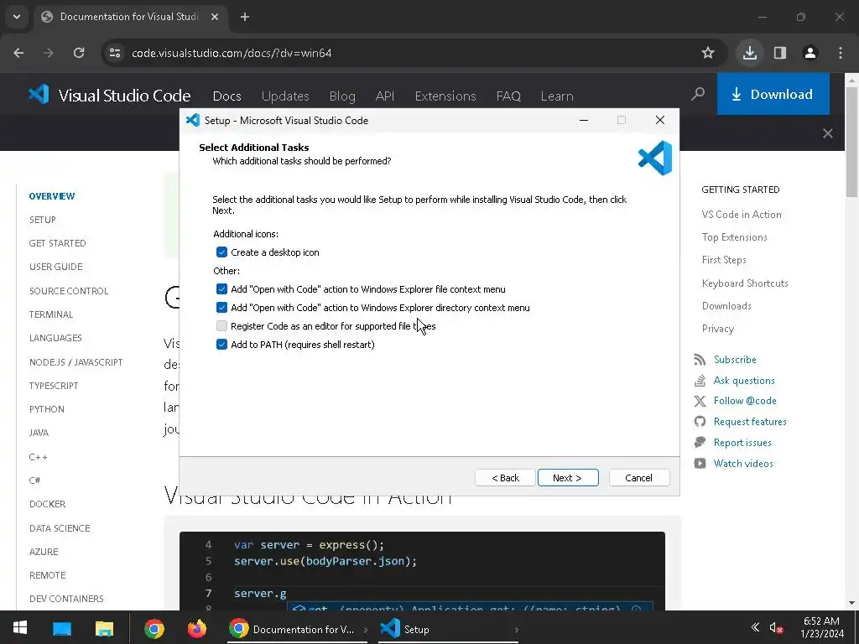
Task: Click the muted volume tray icon
Action: tap(776, 628)
